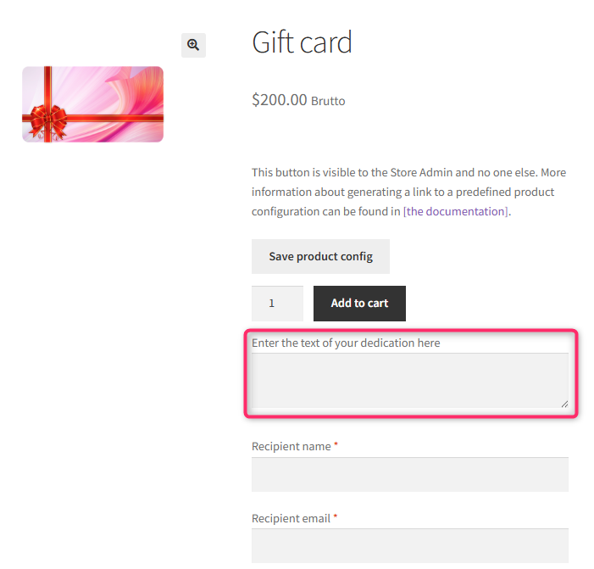Click the textarea resize handle corner
This screenshot has width=594, height=569.
click(x=564, y=404)
